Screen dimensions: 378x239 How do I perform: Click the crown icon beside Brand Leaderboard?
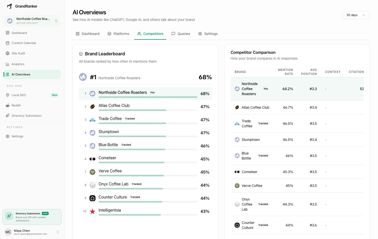(81, 54)
